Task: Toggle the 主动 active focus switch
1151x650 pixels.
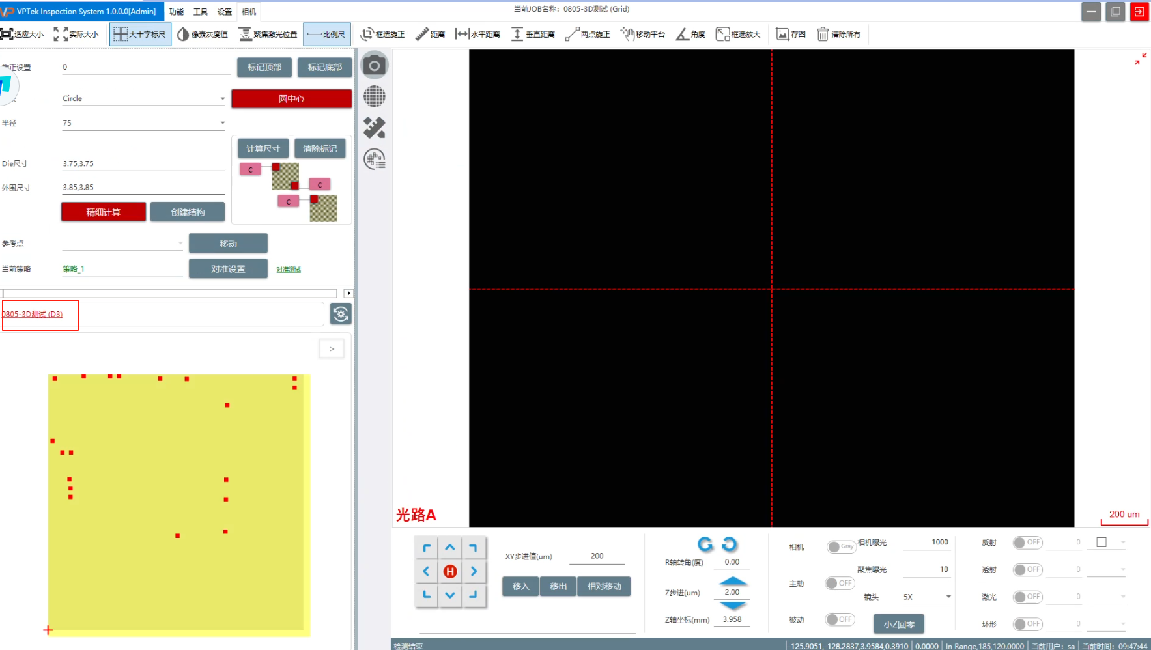Action: 840,584
